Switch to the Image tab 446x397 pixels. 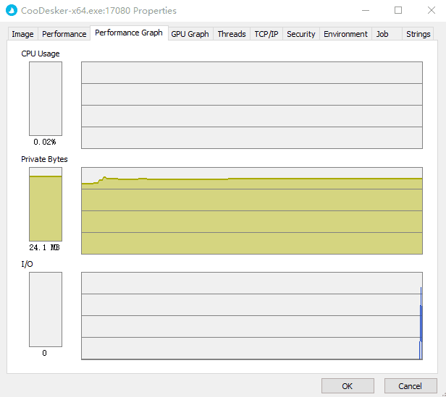point(22,34)
